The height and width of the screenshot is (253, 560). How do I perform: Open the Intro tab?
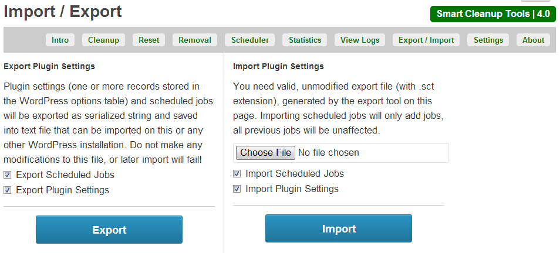click(x=60, y=40)
